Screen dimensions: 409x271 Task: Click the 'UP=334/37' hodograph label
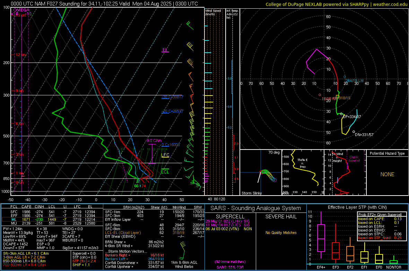point(352,117)
